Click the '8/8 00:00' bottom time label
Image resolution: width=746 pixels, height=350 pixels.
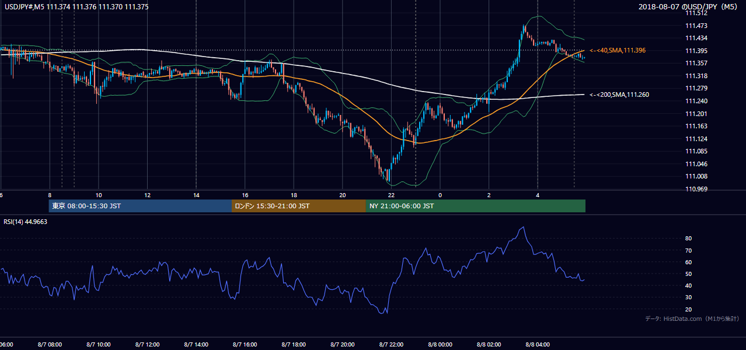(x=440, y=345)
